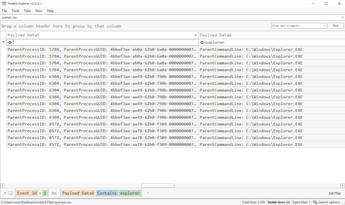The height and width of the screenshot is (205, 345).
Task: Click the Find button
Action: point(335,26)
